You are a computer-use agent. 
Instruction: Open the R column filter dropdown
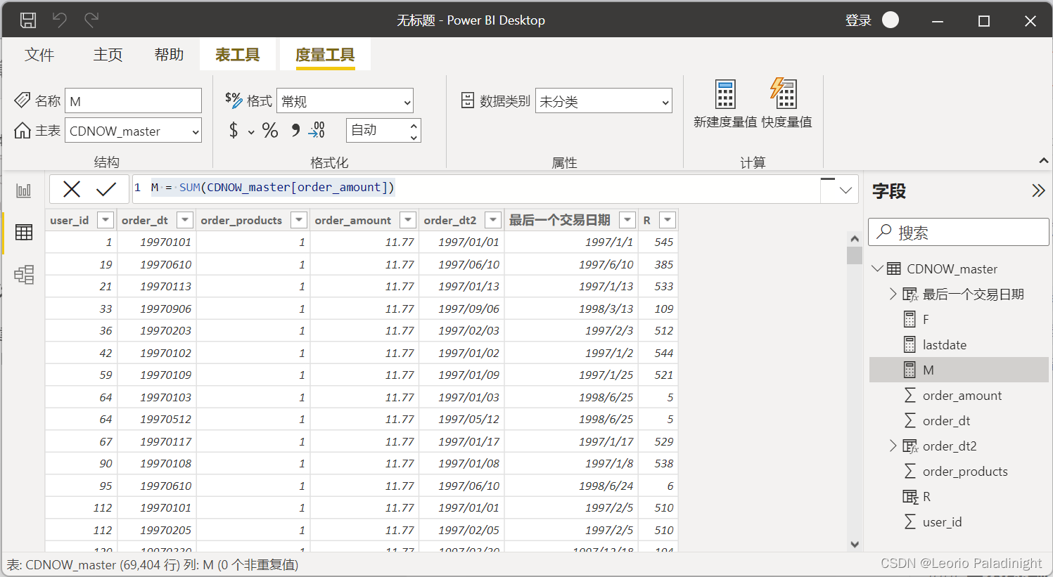pos(668,220)
